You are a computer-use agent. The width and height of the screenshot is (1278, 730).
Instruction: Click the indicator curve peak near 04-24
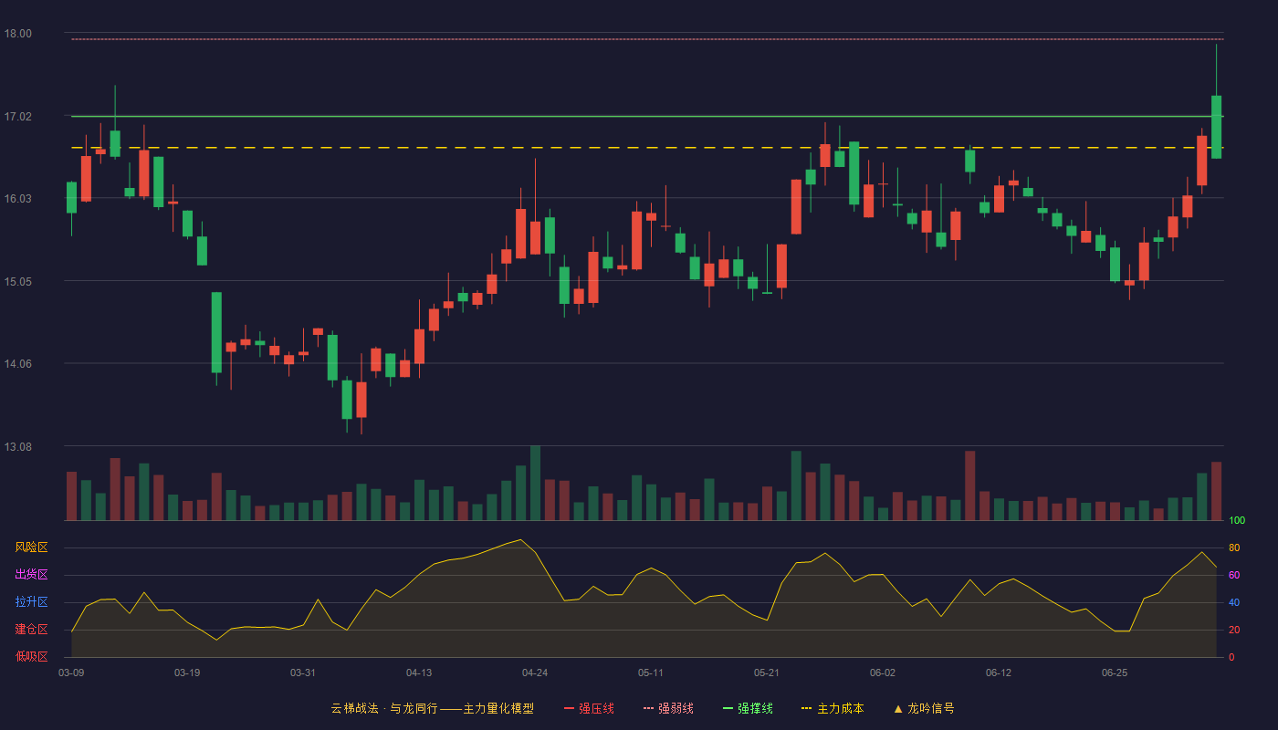[x=520, y=539]
